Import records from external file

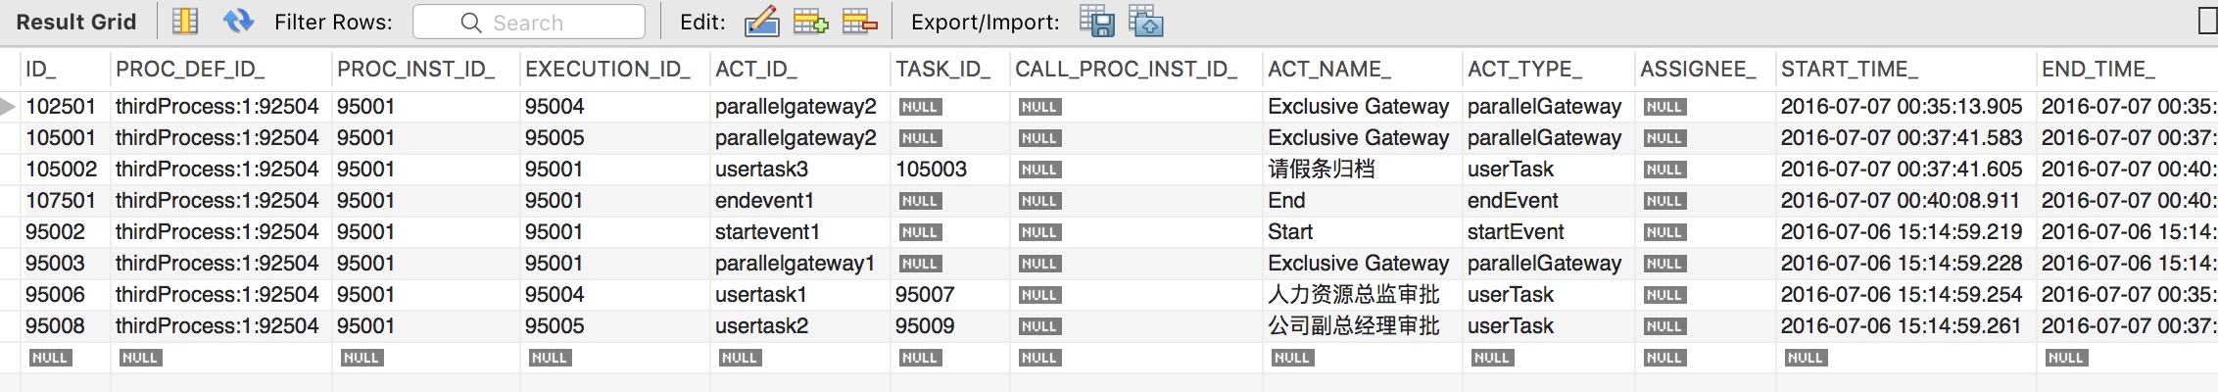pyautogui.click(x=1145, y=22)
